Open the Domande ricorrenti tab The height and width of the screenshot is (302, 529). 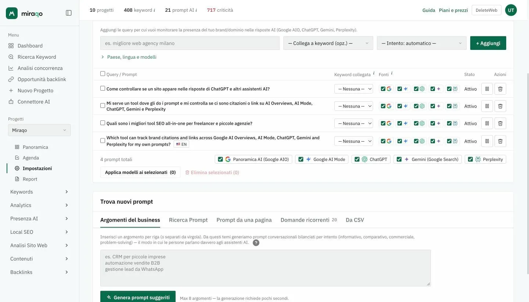click(309, 220)
